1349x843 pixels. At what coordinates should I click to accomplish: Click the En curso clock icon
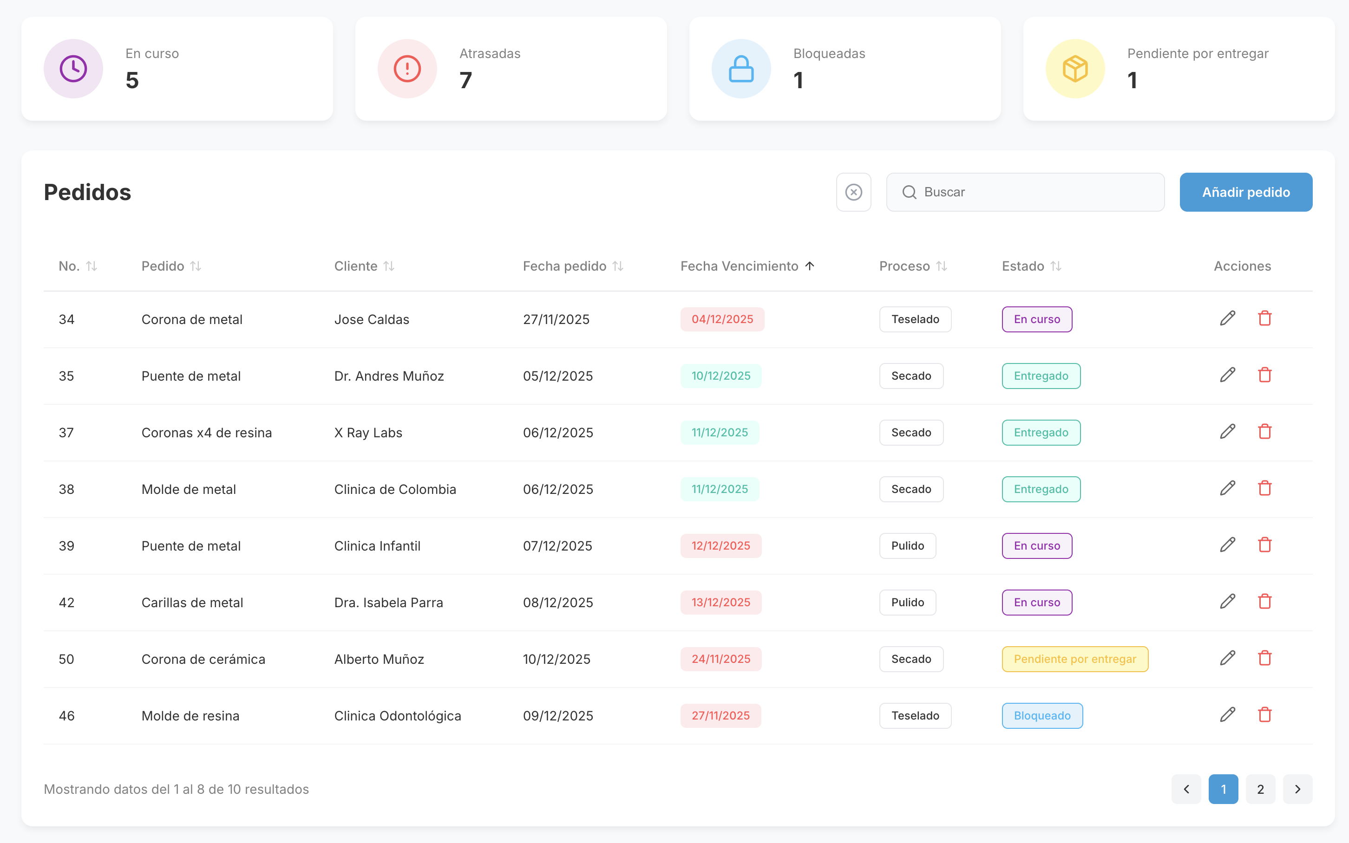click(x=72, y=68)
